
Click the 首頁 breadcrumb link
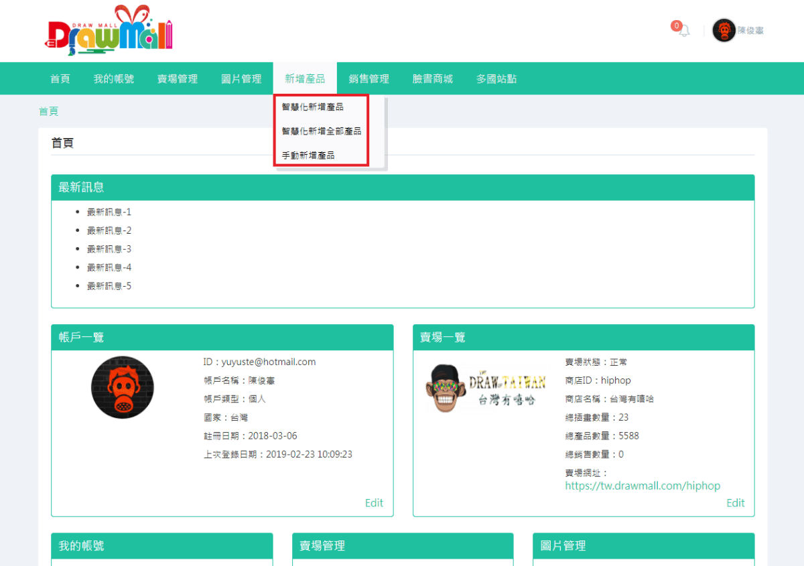pos(48,111)
